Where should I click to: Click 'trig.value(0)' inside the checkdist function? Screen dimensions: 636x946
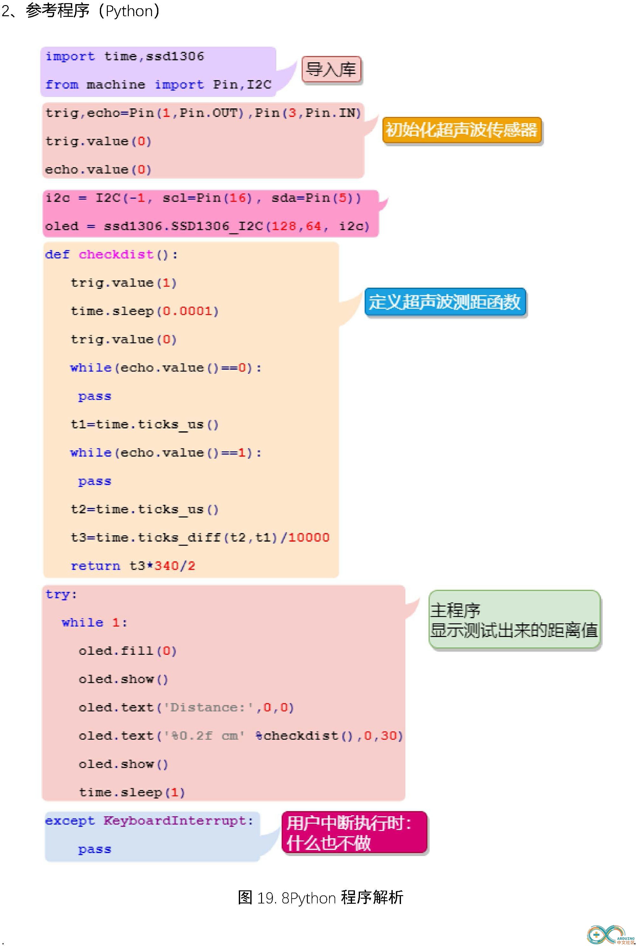(x=124, y=339)
